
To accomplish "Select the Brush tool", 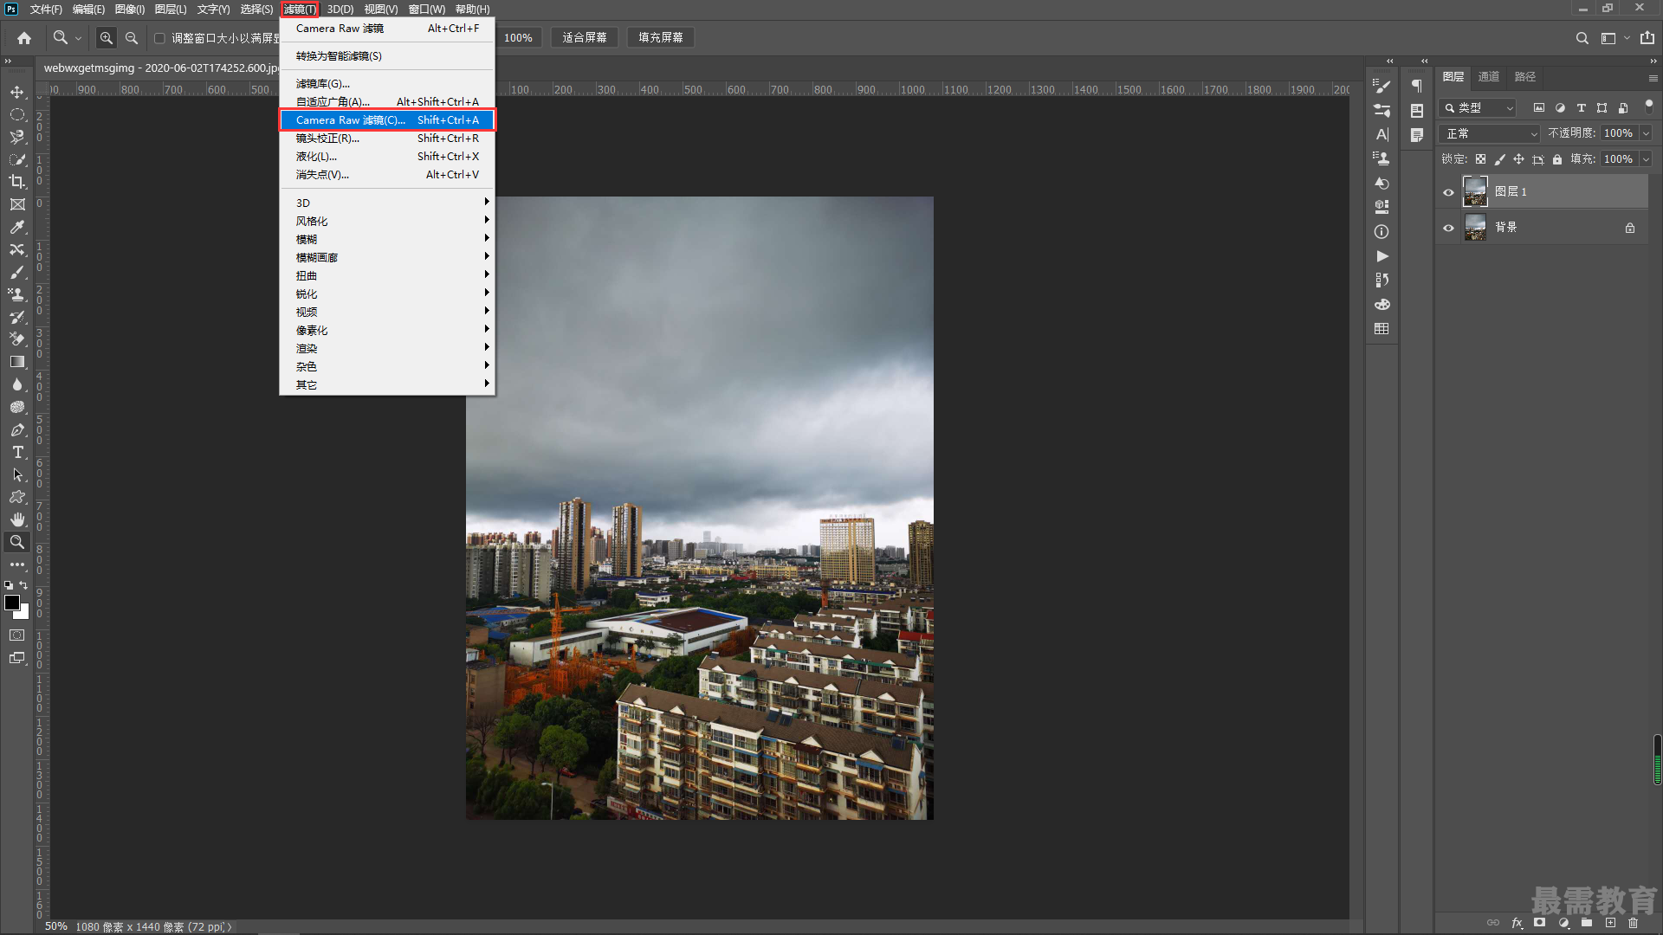I will (17, 272).
